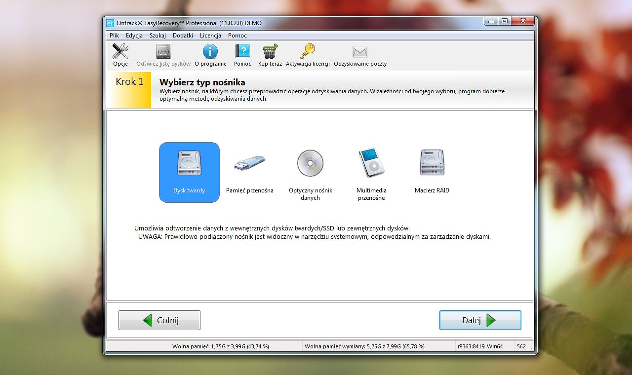The height and width of the screenshot is (375, 632).
Task: Open the Dodatki menu
Action: tap(183, 36)
